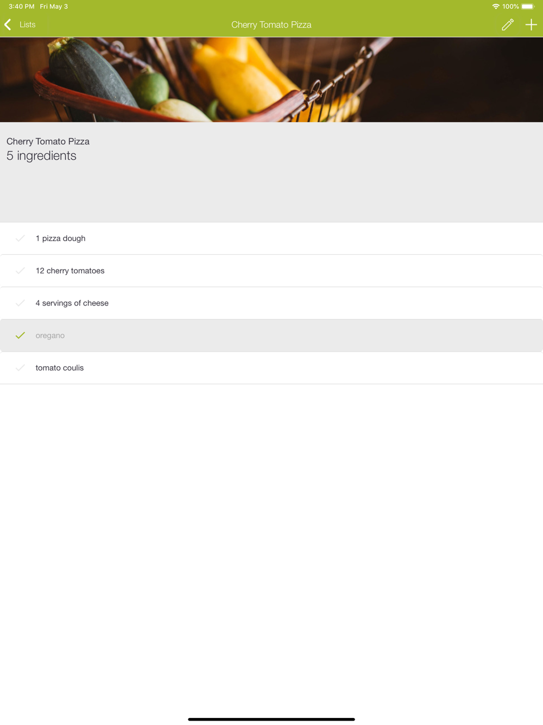543x725 pixels.
Task: Tap the vegetable basket header photo
Action: (x=271, y=79)
